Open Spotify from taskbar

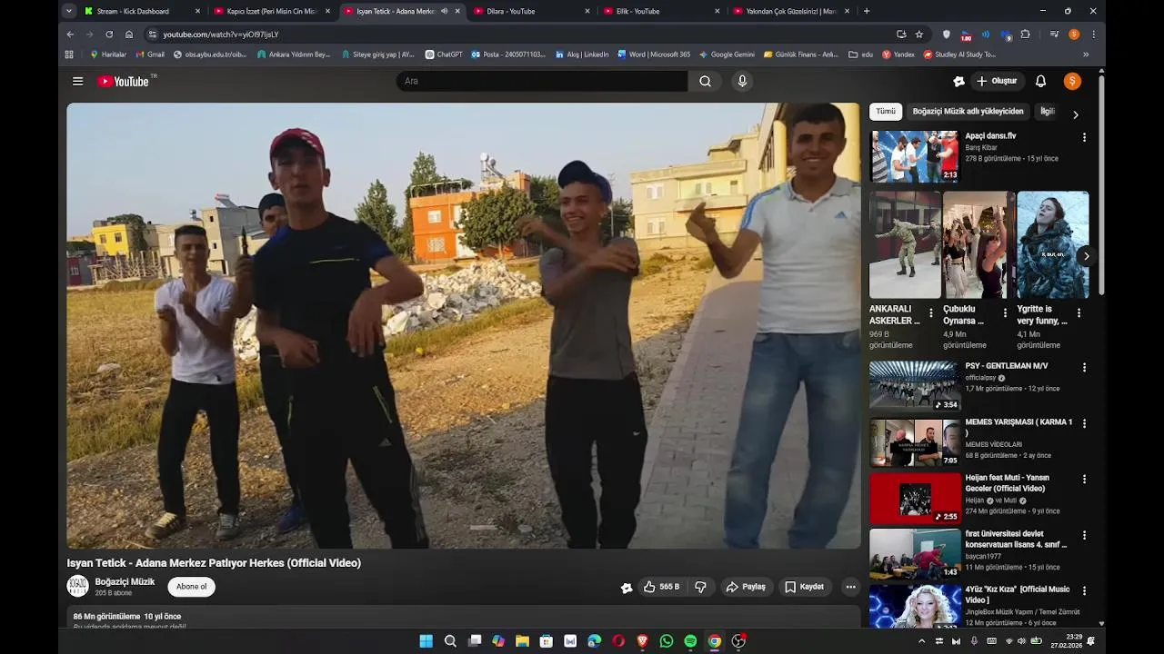click(690, 641)
